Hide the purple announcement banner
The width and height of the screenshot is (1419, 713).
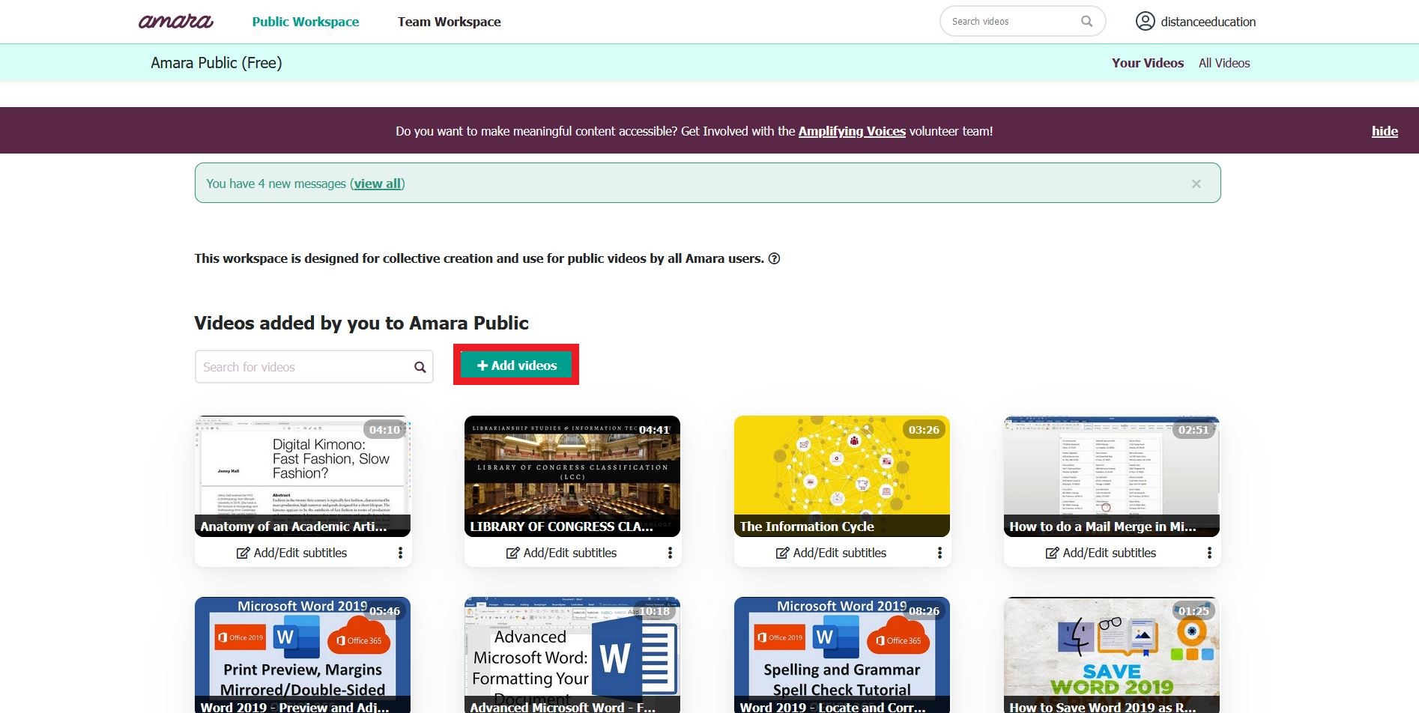pyautogui.click(x=1384, y=131)
